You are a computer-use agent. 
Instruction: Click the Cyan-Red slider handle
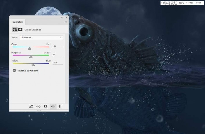tap(30, 48)
